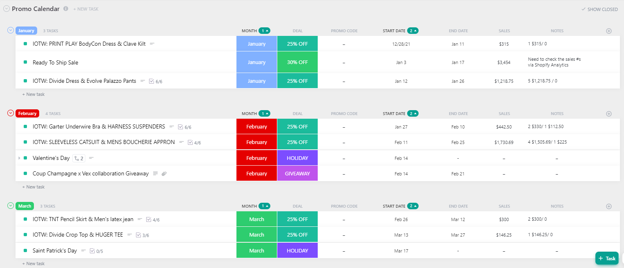Open Ready To Ship Sale task
The height and width of the screenshot is (268, 624).
coord(56,62)
